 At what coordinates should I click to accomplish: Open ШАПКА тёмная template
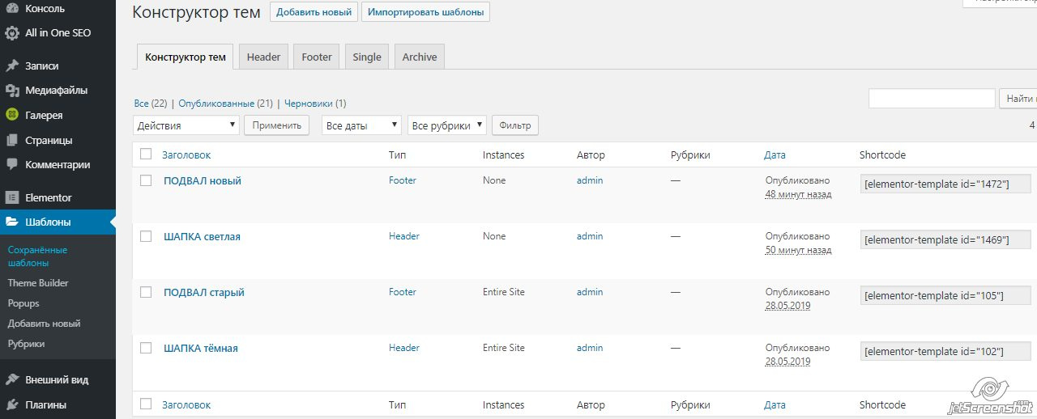point(201,349)
